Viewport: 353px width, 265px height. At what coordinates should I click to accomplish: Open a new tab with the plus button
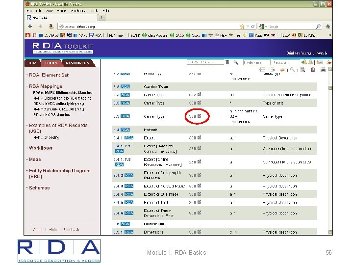(102, 18)
